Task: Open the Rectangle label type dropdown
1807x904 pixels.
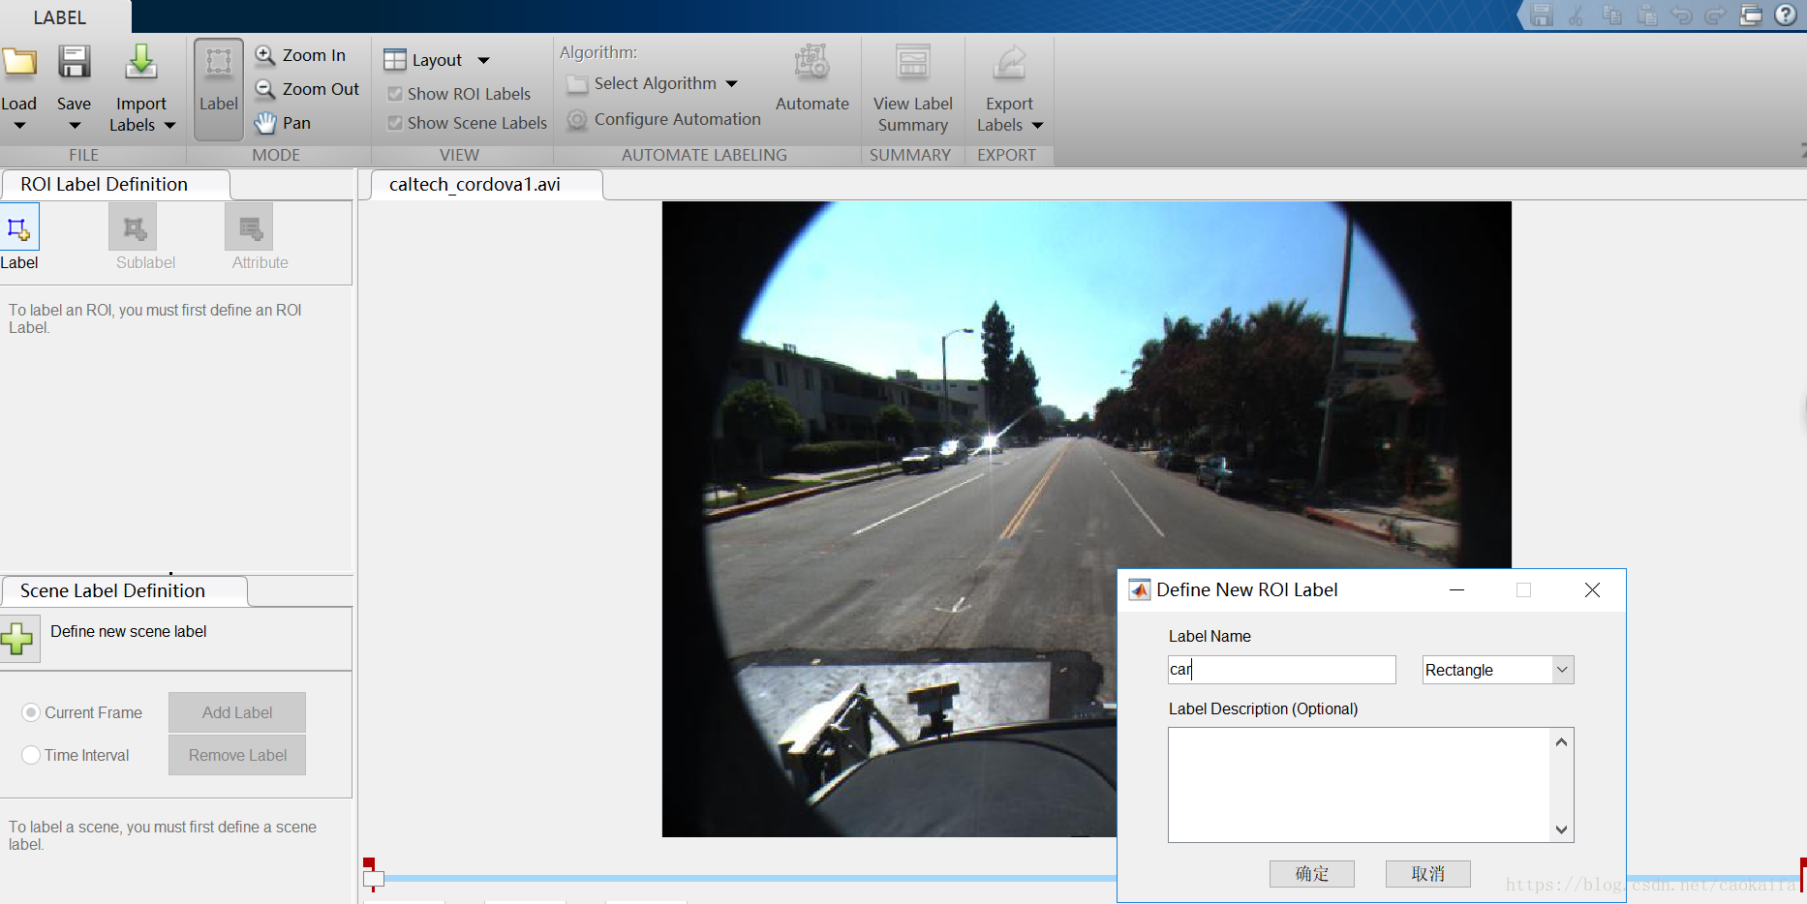Action: (1498, 670)
